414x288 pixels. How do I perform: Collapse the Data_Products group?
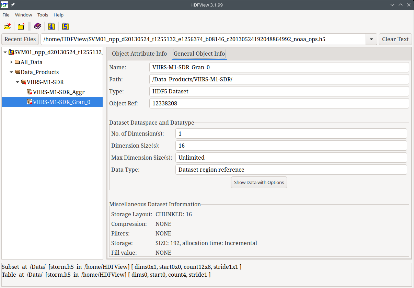[x=11, y=72]
